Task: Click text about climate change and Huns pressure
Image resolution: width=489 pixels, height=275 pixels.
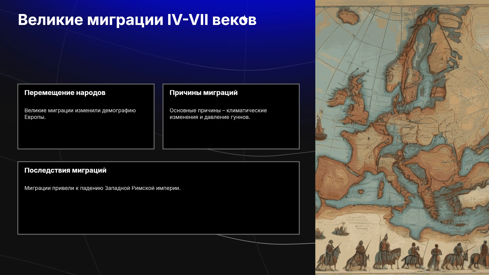Action: point(218,114)
